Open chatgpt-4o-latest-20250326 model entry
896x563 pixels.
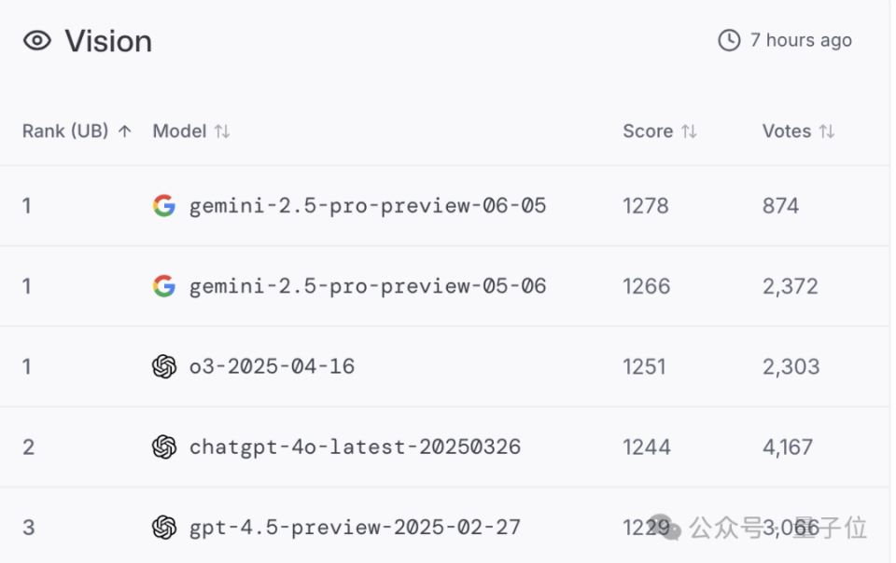355,447
